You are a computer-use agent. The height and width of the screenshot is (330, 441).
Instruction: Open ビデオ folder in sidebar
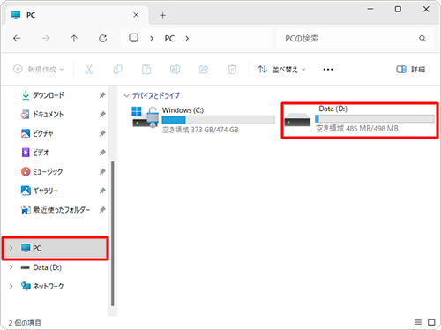35,153
